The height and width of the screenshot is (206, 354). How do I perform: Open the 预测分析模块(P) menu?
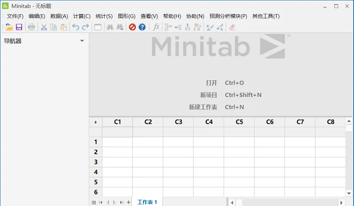point(228,16)
